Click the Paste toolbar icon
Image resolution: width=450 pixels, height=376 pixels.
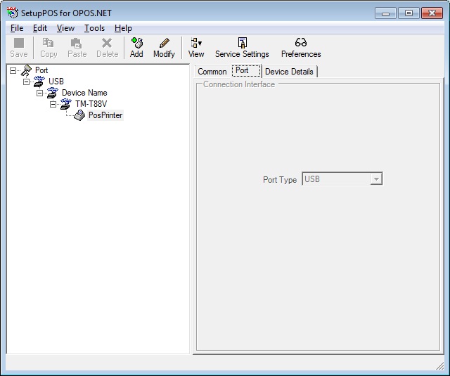coord(77,43)
